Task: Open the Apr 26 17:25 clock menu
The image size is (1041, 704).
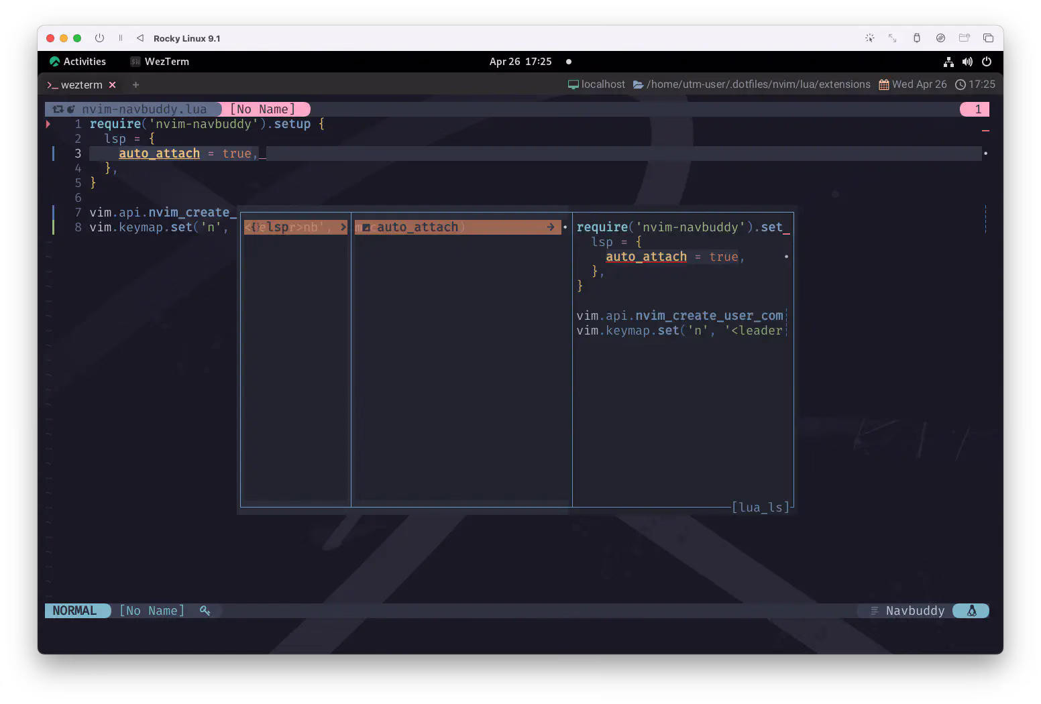Action: (x=520, y=62)
